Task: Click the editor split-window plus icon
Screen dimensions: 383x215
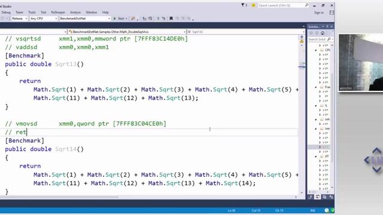Action: 302,37
